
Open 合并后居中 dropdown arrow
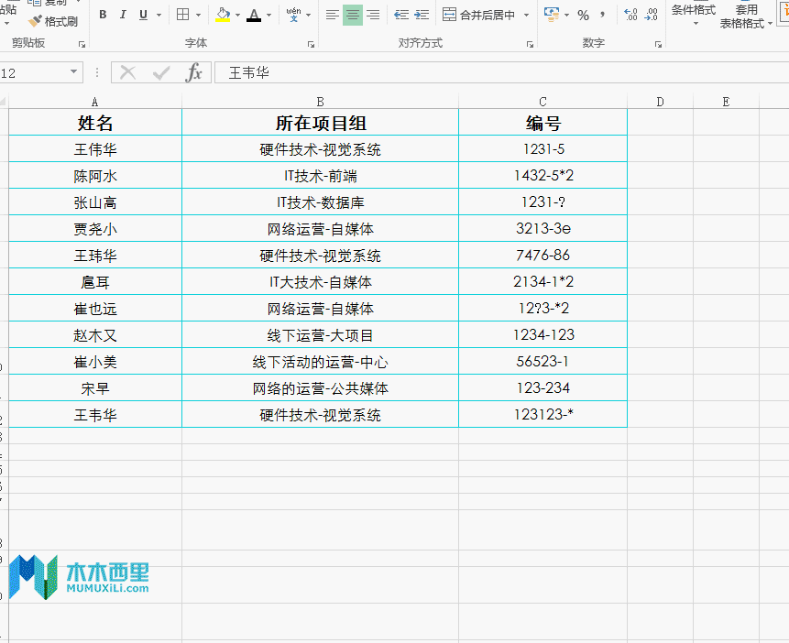(x=526, y=15)
